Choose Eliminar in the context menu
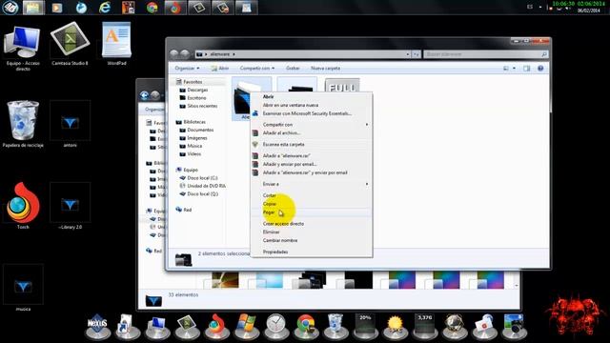The width and height of the screenshot is (610, 343). [271, 232]
